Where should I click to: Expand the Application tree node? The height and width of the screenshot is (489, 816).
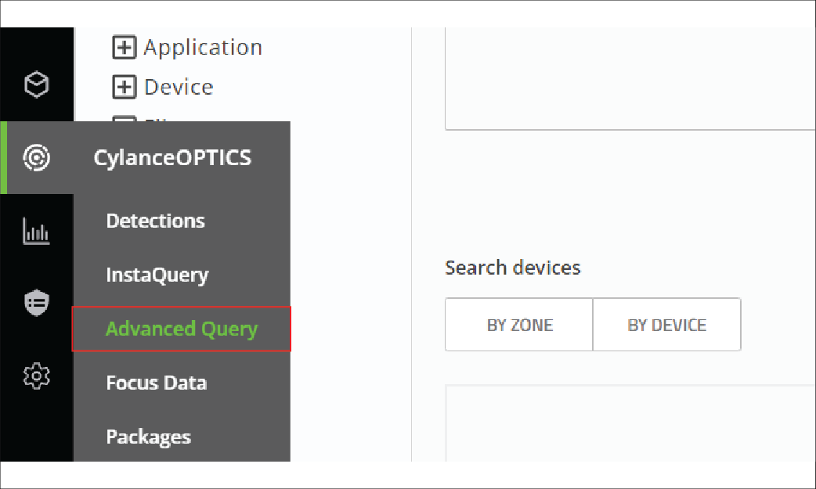tap(124, 47)
